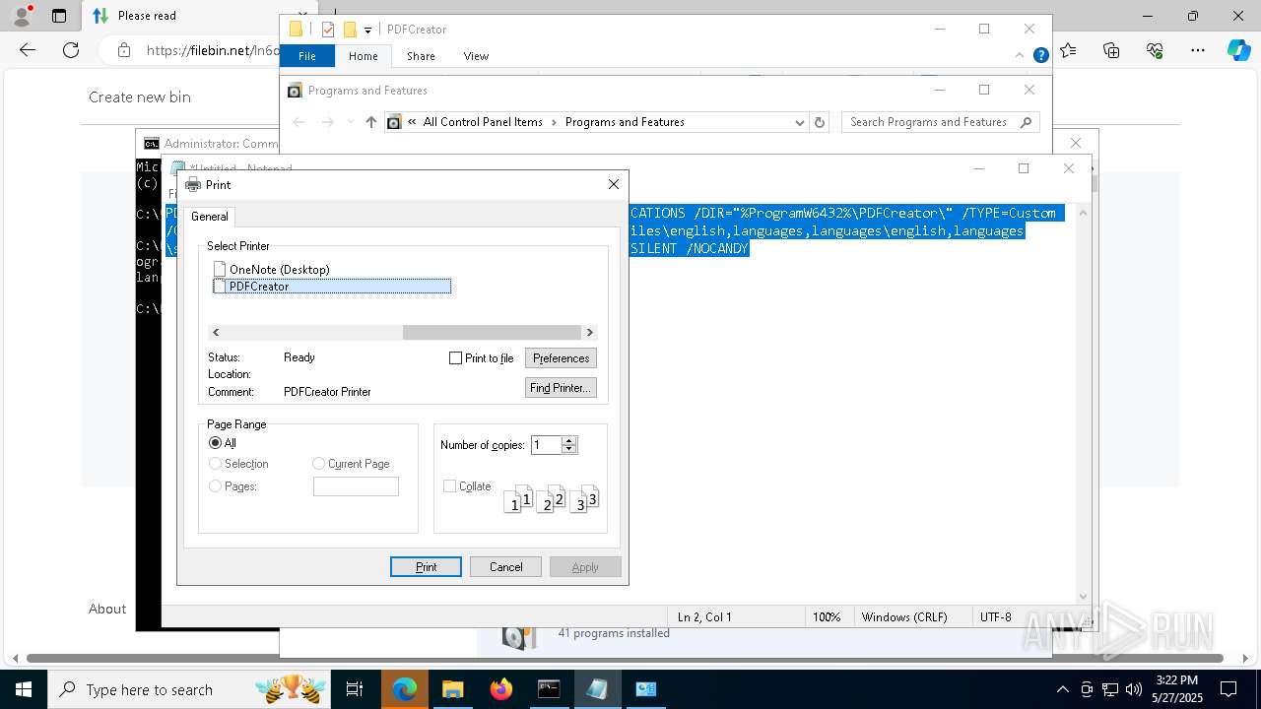Screen dimensions: 1261x709
Task: Open Command Prompt from taskbar
Action: (x=549, y=689)
